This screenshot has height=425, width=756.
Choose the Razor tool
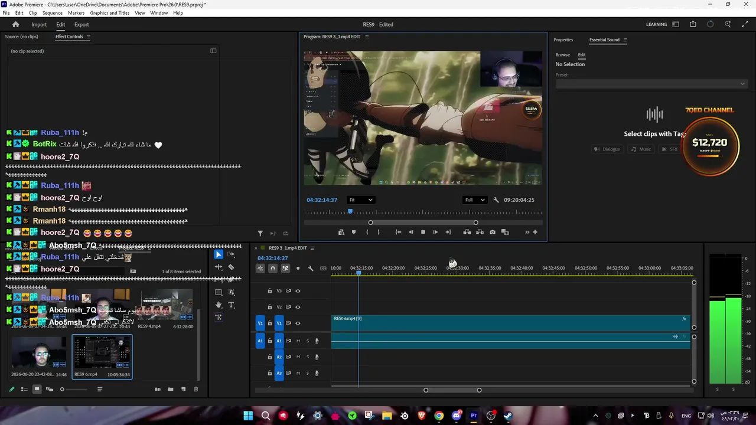[231, 267]
